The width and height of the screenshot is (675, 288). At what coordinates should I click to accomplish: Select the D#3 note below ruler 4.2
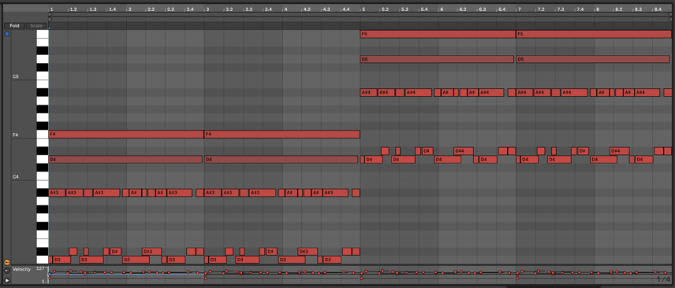pyautogui.click(x=308, y=252)
